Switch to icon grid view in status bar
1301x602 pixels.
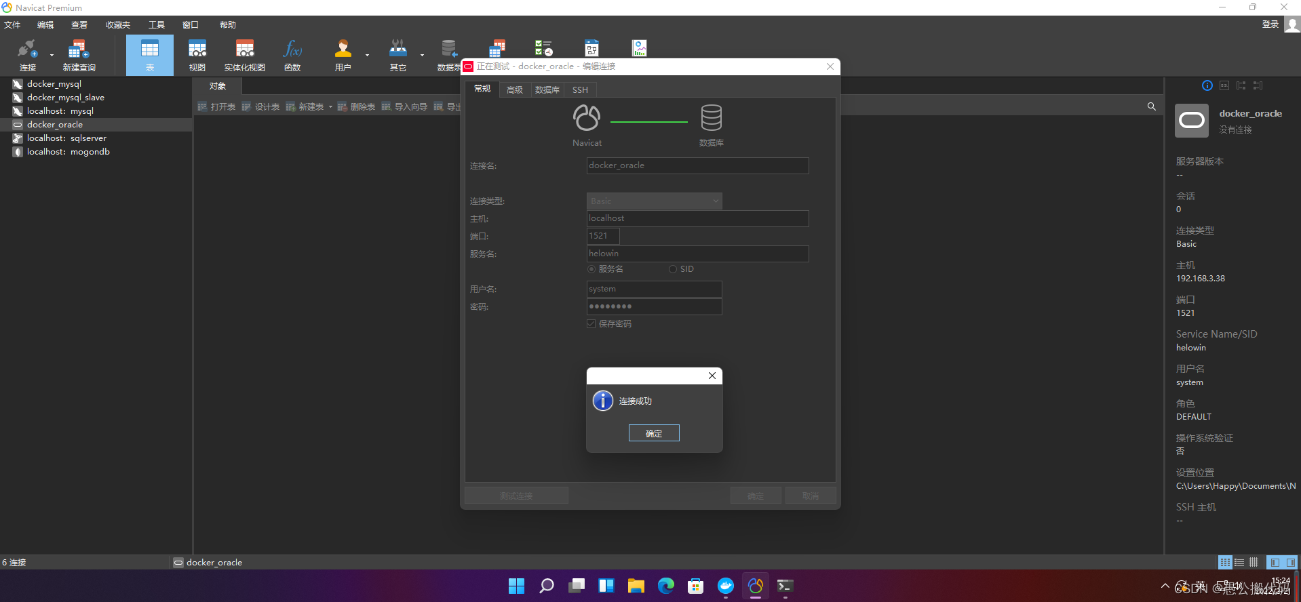click(x=1225, y=563)
